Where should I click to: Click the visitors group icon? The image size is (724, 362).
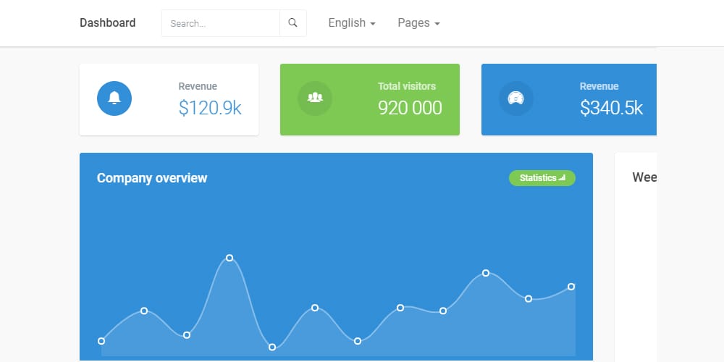(315, 98)
